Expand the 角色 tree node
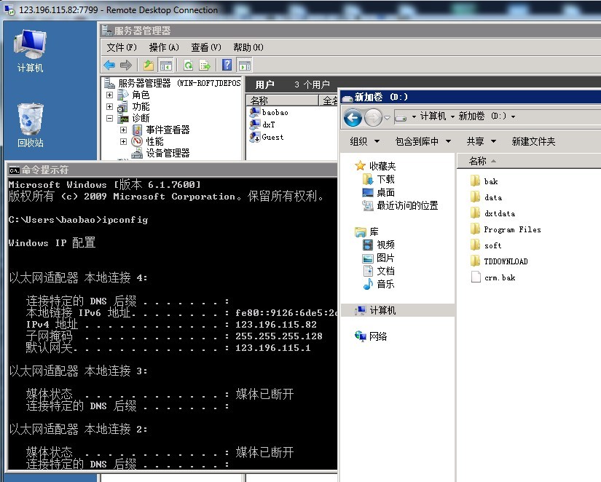This screenshot has width=601, height=482. point(109,95)
